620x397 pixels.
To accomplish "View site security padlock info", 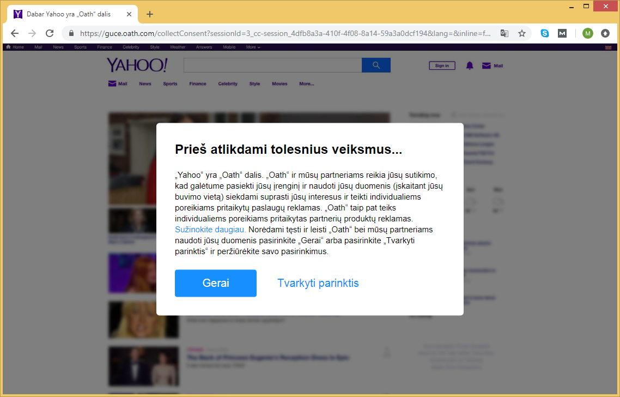I will [x=71, y=33].
